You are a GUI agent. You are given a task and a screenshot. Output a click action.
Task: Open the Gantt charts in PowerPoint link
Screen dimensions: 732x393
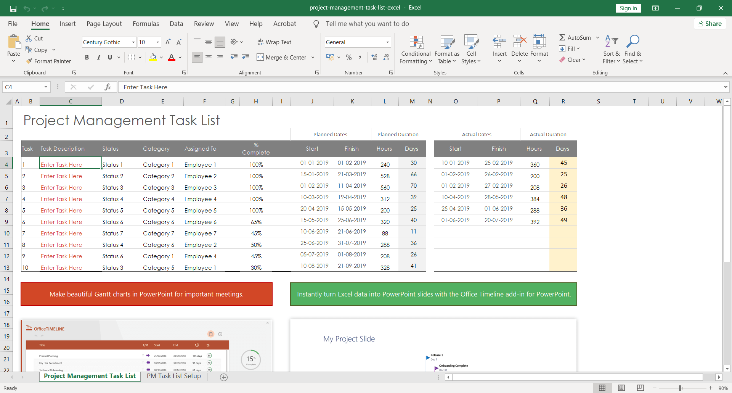coord(146,294)
